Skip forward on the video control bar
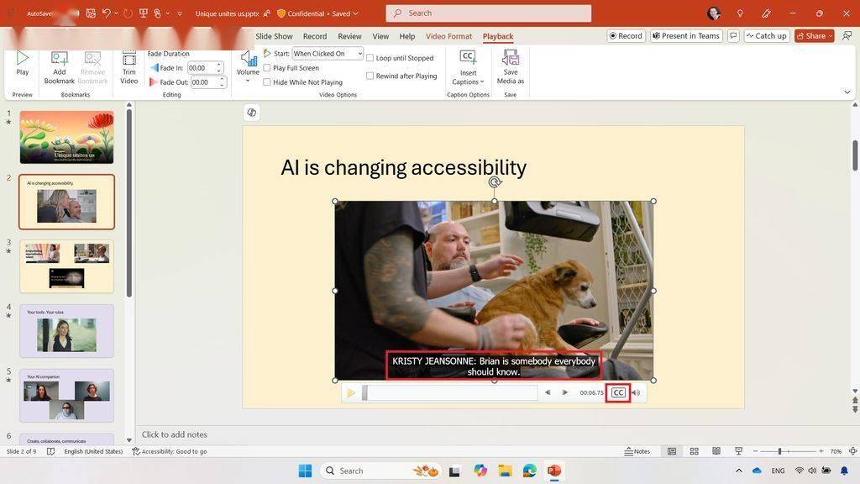860x484 pixels. point(565,392)
